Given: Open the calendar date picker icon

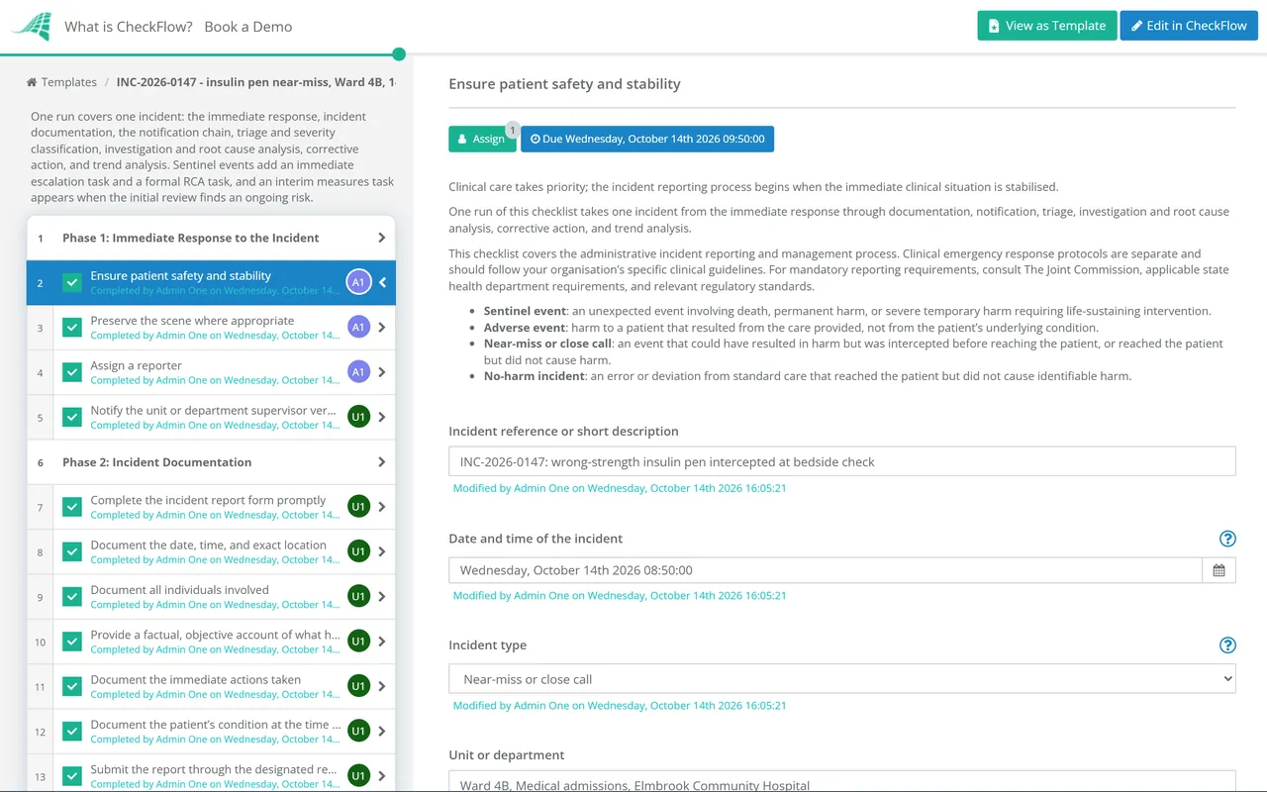Looking at the screenshot, I should tap(1218, 570).
